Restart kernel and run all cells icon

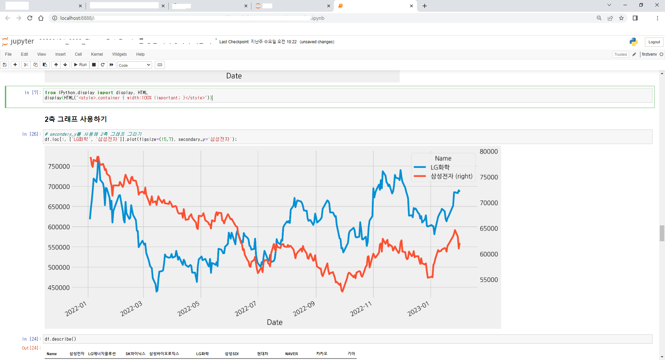(x=112, y=65)
